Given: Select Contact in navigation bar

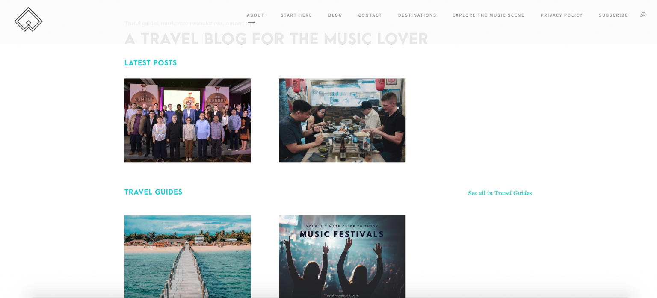Looking at the screenshot, I should tap(370, 15).
